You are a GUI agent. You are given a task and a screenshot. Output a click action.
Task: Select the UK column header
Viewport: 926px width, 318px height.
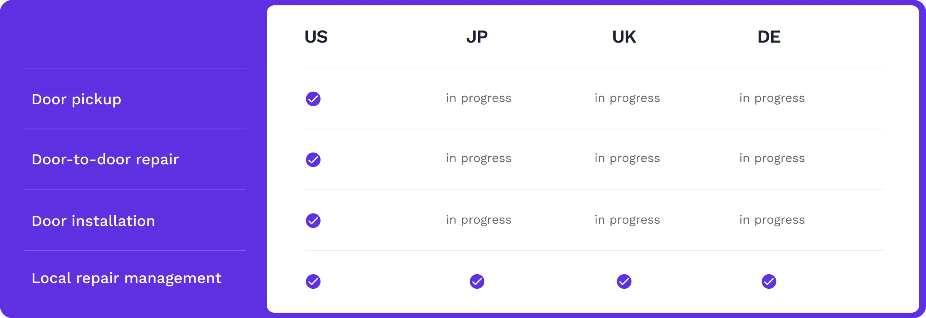[624, 37]
